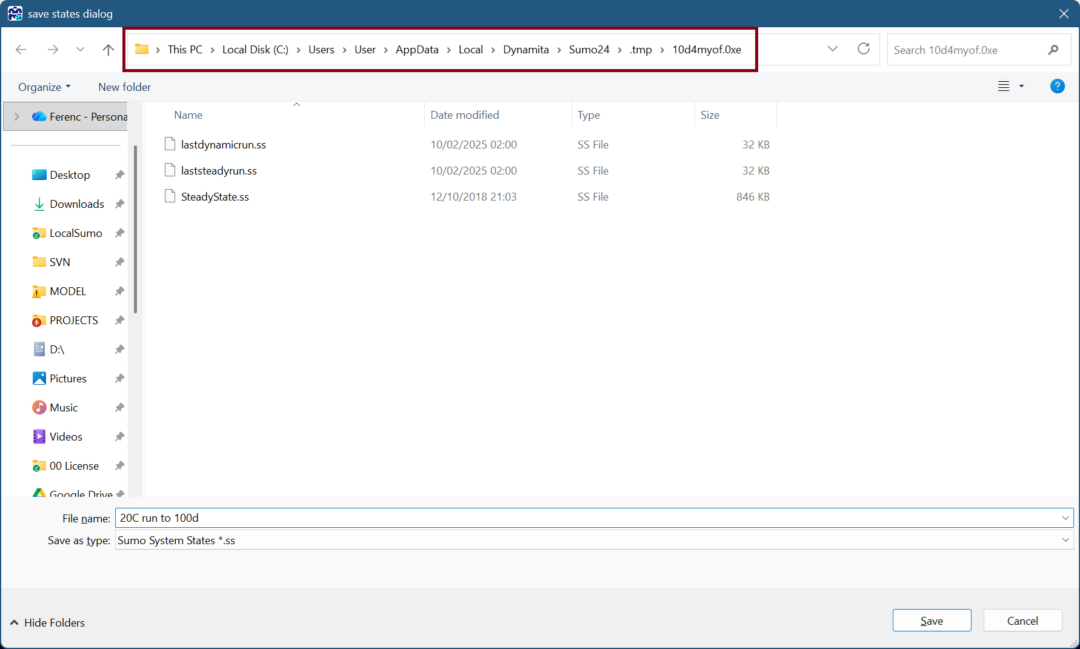Image resolution: width=1080 pixels, height=649 pixels.
Task: Open the LocalSumo pinned folder
Action: coord(75,233)
